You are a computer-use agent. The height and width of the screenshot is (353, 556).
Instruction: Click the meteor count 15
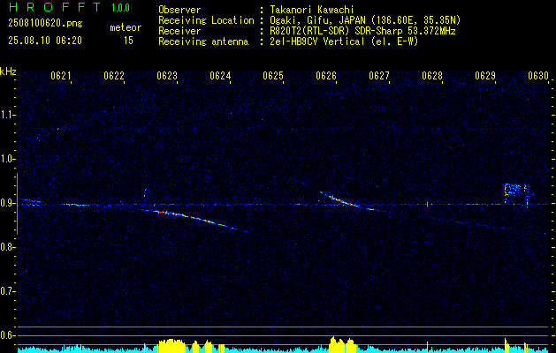click(128, 41)
